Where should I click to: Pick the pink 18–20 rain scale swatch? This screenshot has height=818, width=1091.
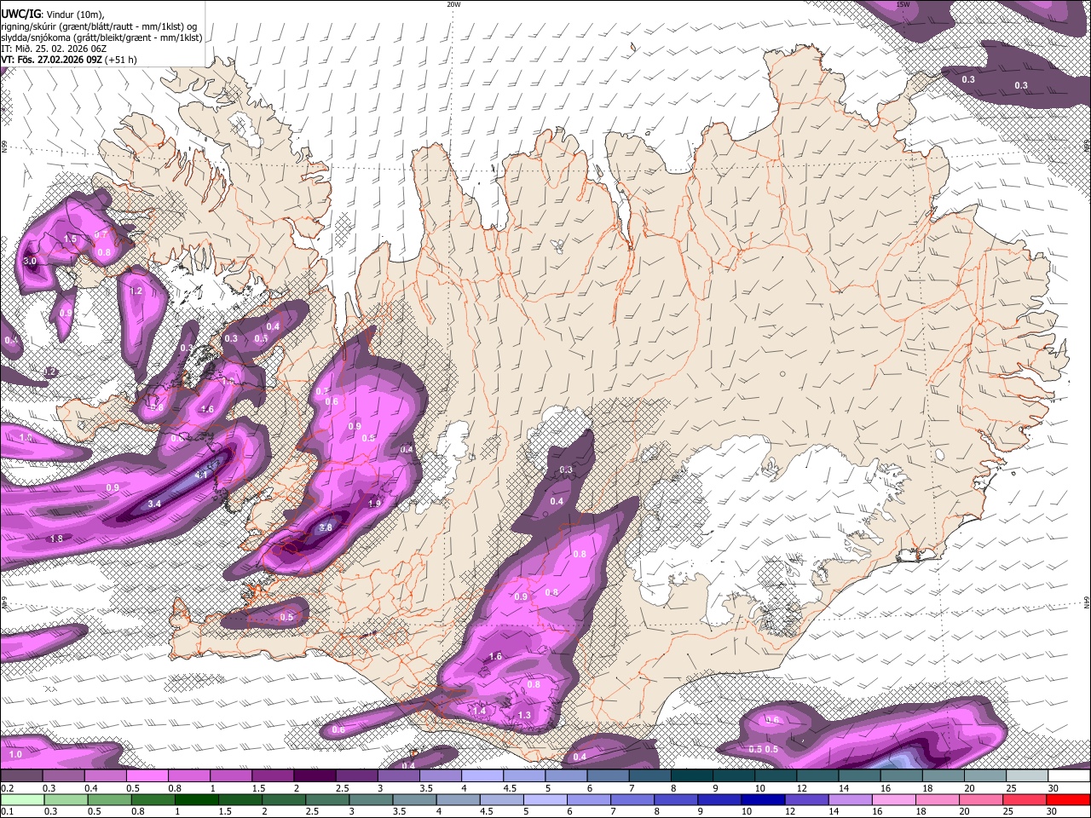point(936,800)
